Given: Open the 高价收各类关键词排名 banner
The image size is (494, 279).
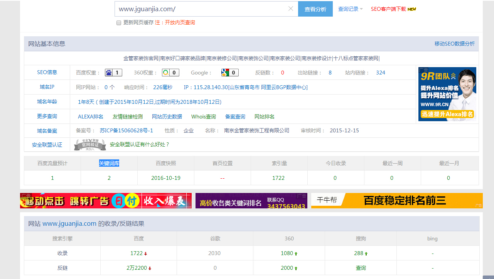Looking at the screenshot, I should click(251, 201).
